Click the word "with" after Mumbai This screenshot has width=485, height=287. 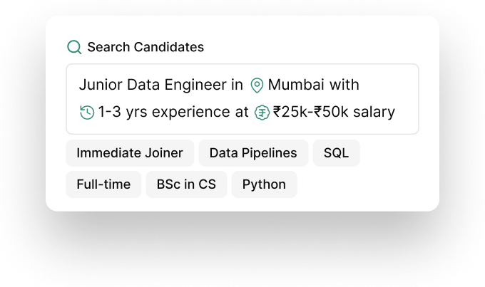(x=344, y=85)
